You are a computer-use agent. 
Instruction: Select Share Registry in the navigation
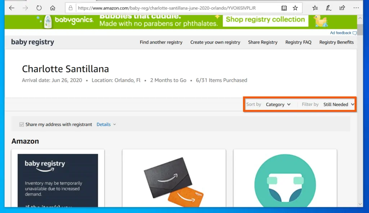point(263,42)
